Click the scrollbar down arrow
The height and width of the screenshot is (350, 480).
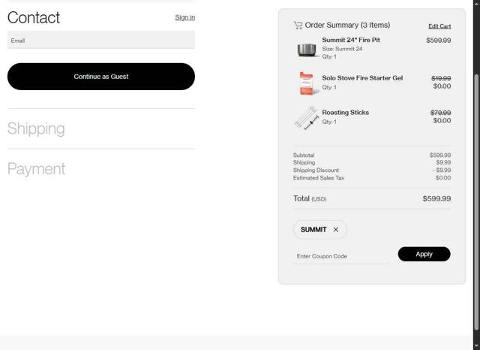click(476, 345)
